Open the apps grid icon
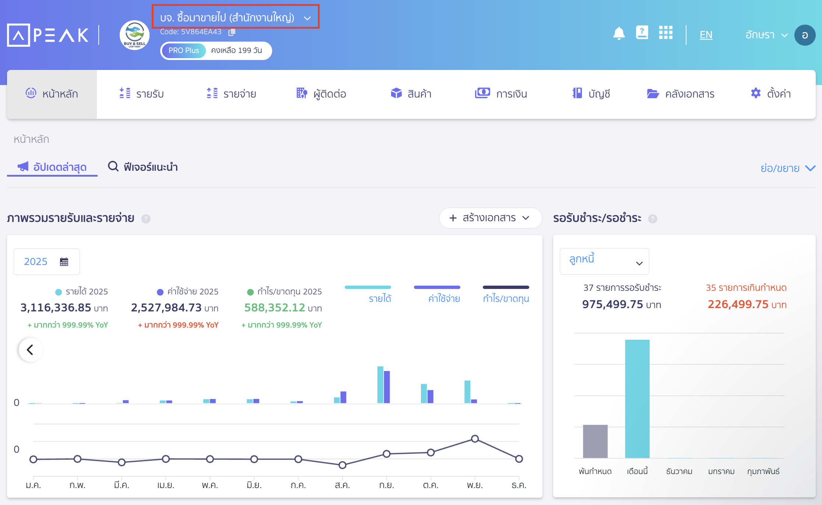 pos(666,33)
